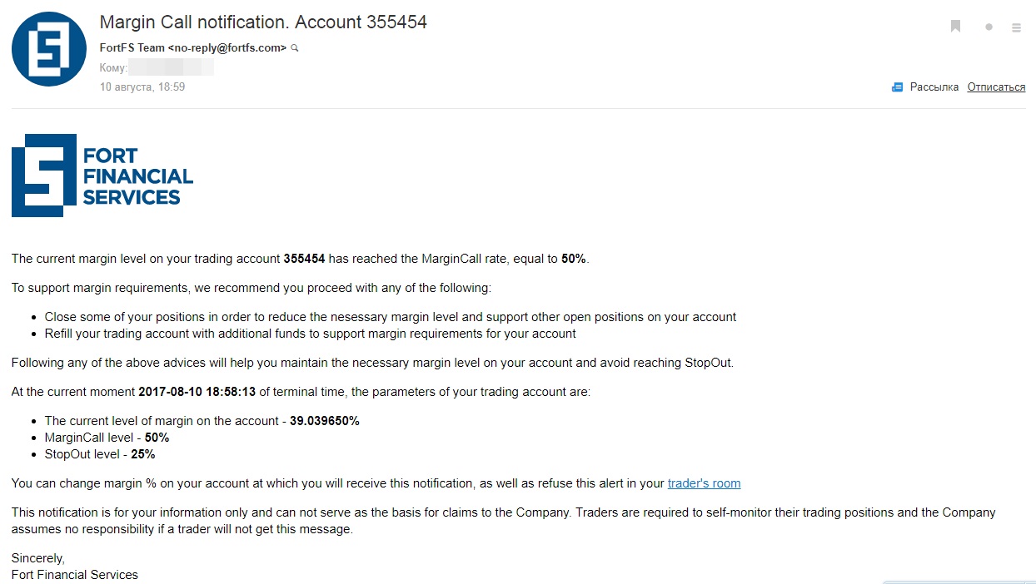Click the email subject title
Screen dimensions: 1036x584
(263, 22)
